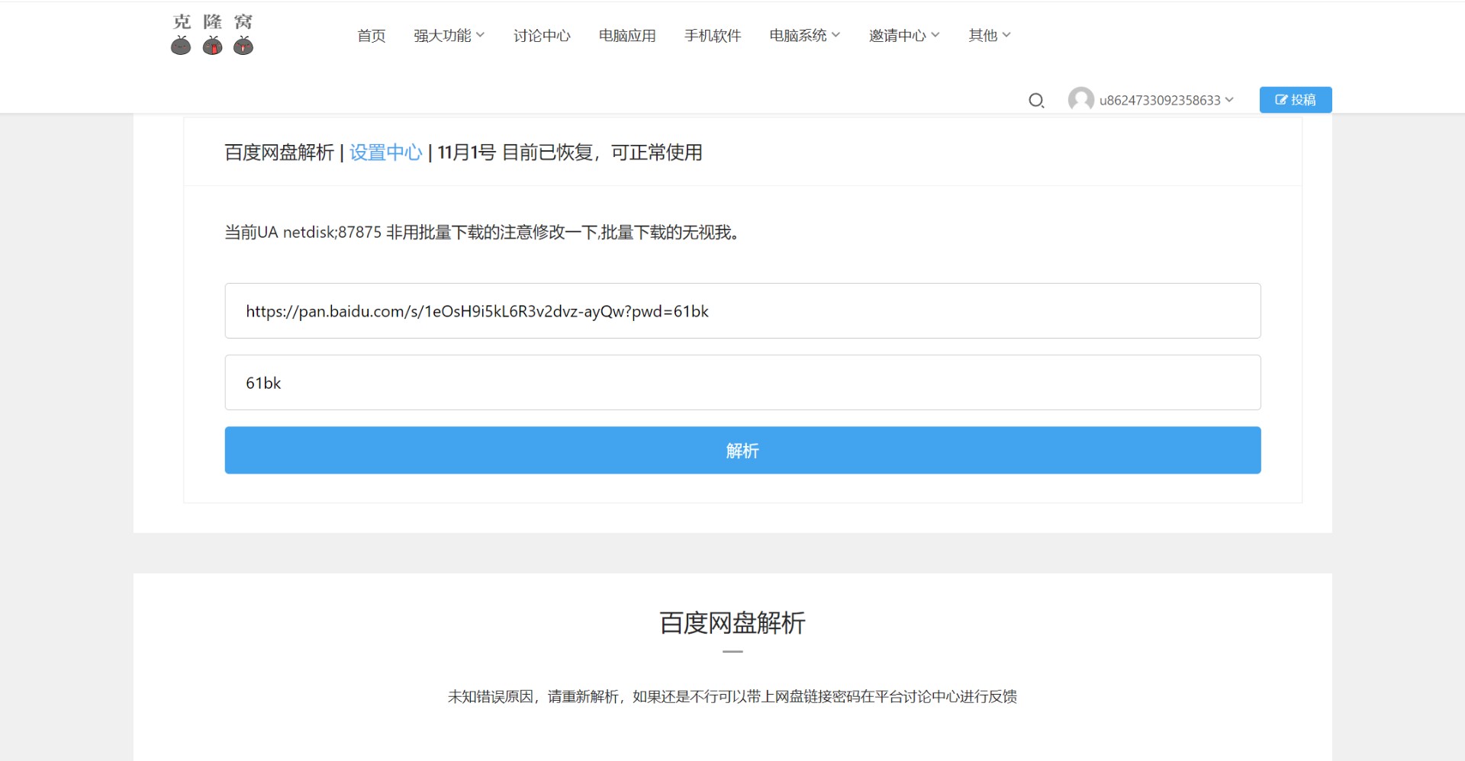Open the u8624733092358633 user dropdown
The image size is (1465, 761).
(1166, 100)
